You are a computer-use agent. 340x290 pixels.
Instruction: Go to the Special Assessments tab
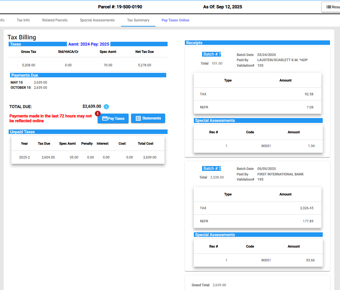[97, 20]
